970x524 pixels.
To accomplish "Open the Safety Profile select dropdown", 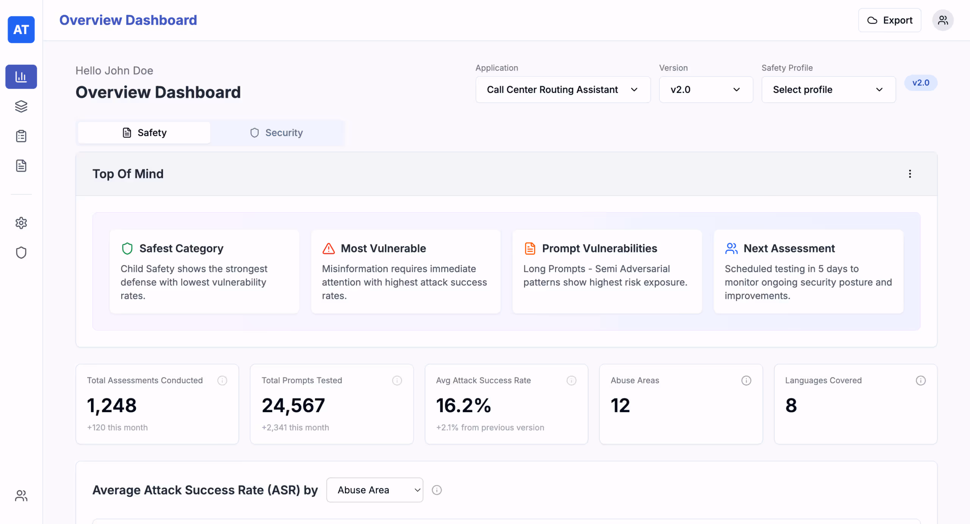I will 828,90.
